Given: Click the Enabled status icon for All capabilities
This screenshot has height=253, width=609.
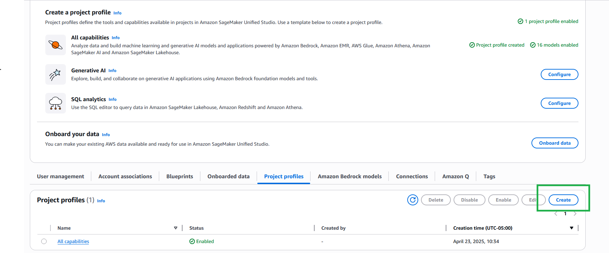Looking at the screenshot, I should pyautogui.click(x=192, y=241).
